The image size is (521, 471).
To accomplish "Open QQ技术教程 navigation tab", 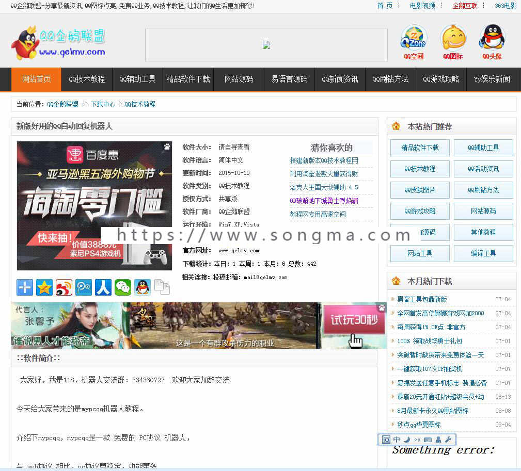I will pyautogui.click(x=87, y=79).
